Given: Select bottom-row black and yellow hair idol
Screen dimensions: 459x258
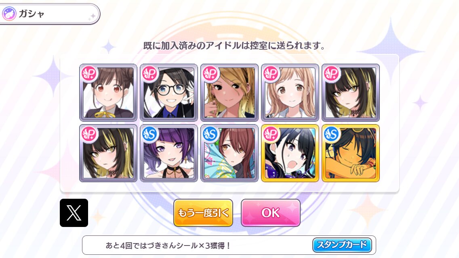Looking at the screenshot, I should (108, 153).
